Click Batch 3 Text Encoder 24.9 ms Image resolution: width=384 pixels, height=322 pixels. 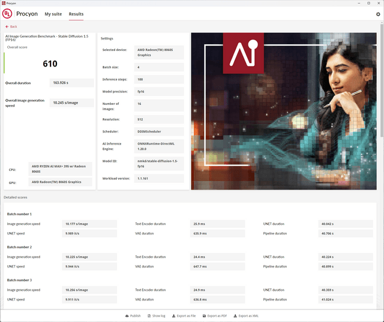[x=217, y=290]
